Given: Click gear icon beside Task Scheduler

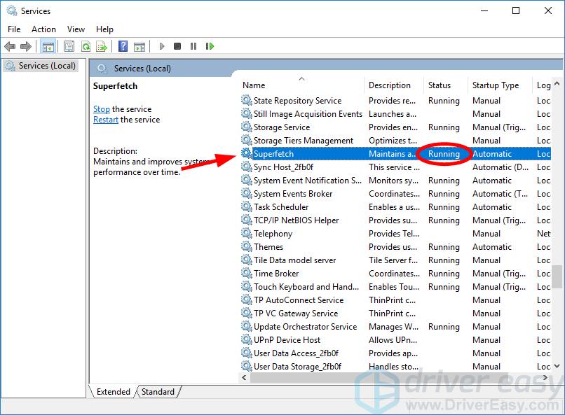Looking at the screenshot, I should pos(247,206).
